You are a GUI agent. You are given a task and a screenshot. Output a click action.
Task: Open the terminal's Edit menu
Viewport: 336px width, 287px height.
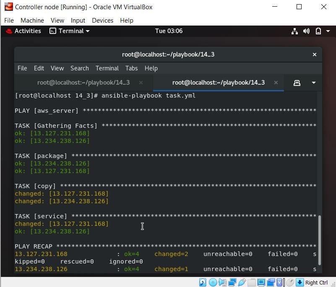[39, 68]
